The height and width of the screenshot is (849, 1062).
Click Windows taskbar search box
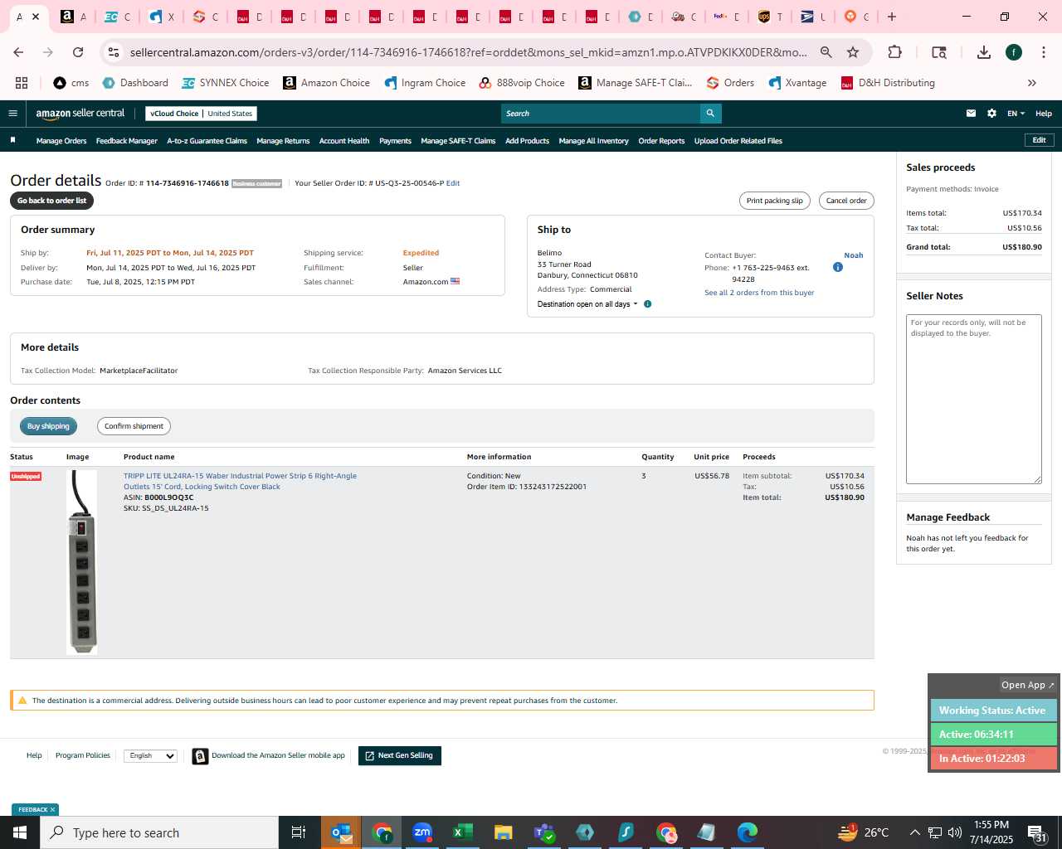click(x=159, y=832)
